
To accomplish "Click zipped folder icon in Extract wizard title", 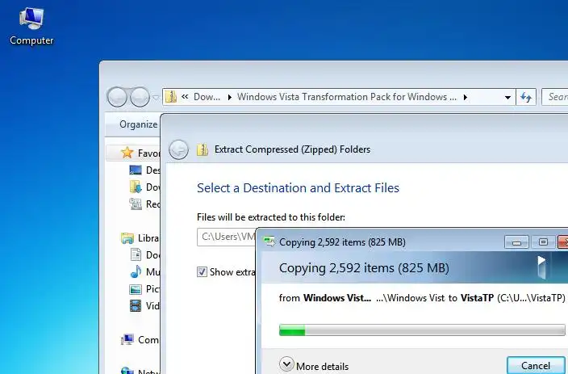I will [x=203, y=149].
